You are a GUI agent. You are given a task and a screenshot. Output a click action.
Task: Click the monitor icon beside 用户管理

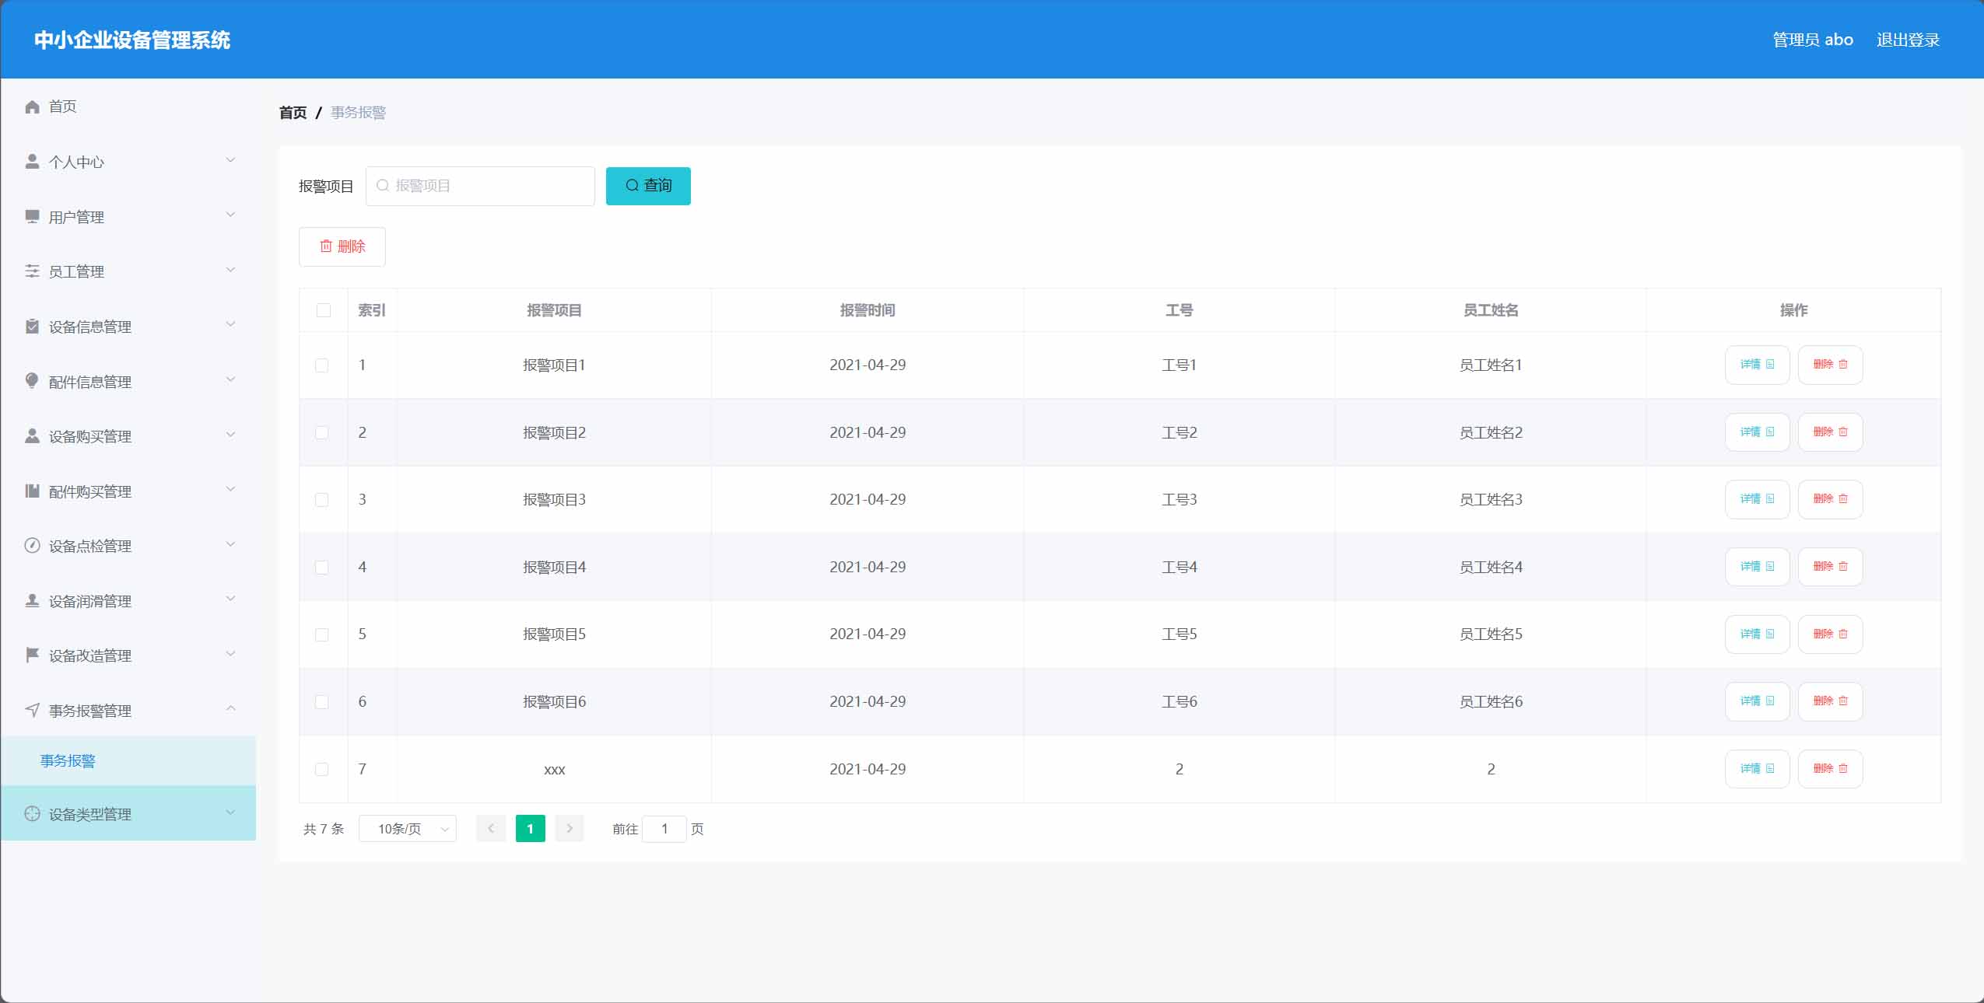32,216
